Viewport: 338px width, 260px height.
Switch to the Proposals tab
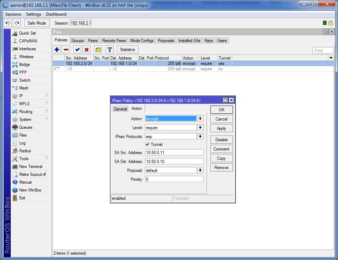166,40
